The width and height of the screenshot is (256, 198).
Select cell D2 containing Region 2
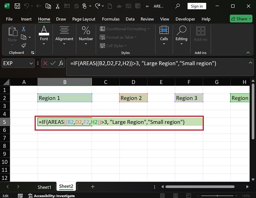pyautogui.click(x=133, y=98)
